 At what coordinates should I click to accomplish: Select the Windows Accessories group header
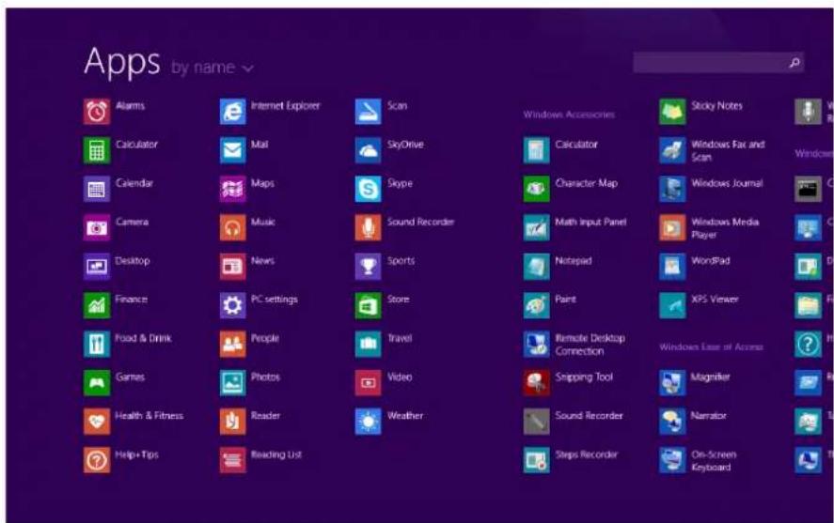[569, 115]
